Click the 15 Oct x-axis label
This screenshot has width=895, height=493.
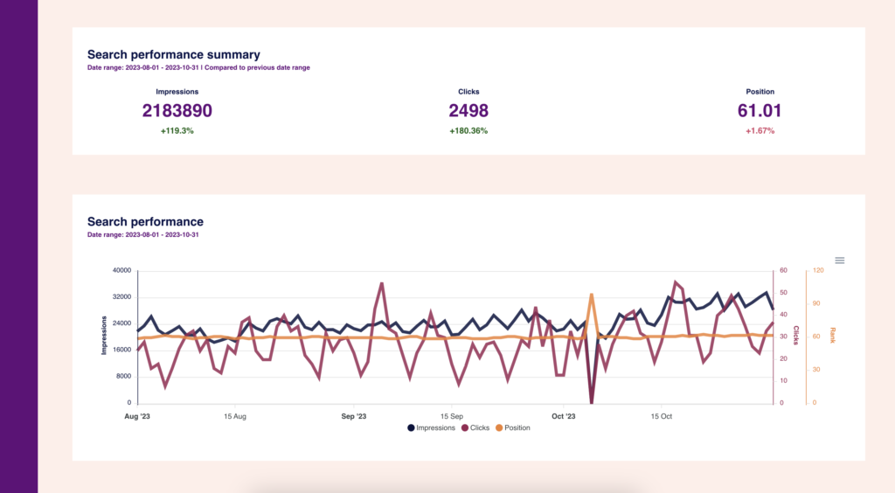point(663,416)
